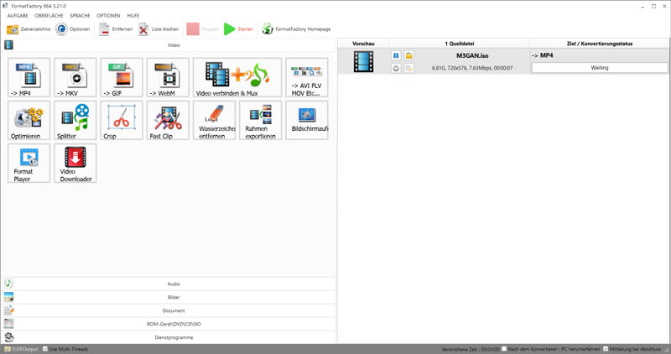Click the film preview thumbnail of M3GAN.iso

click(363, 61)
